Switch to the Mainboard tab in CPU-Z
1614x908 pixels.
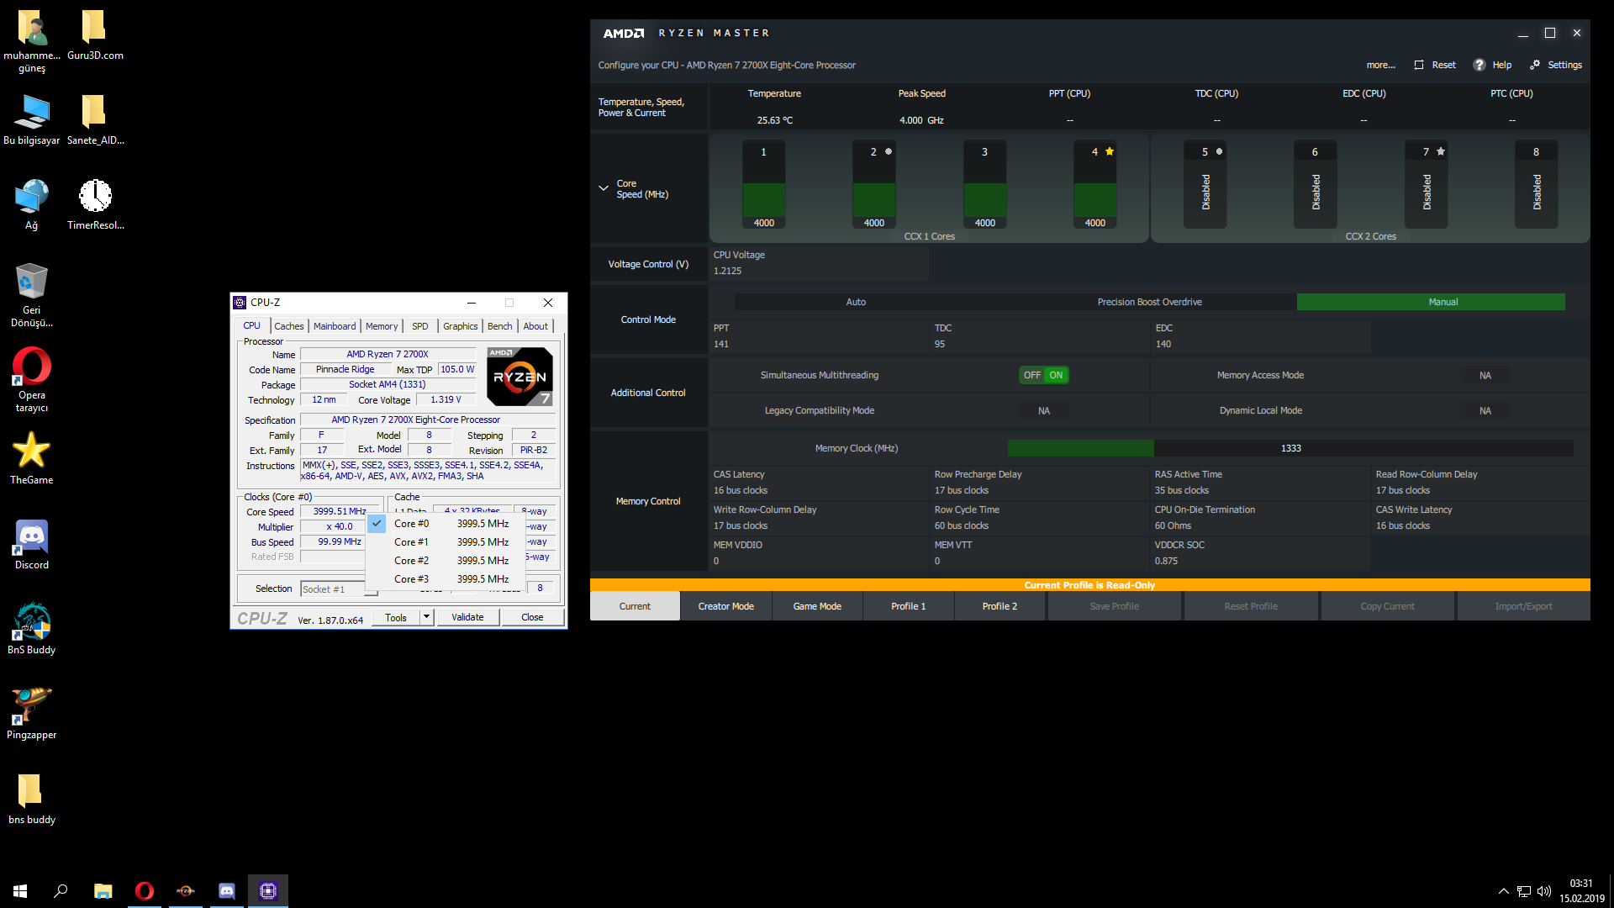pos(335,326)
